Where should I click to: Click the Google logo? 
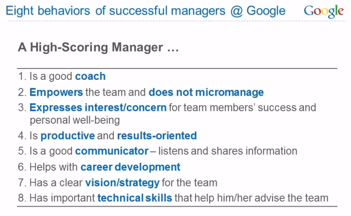(x=323, y=11)
